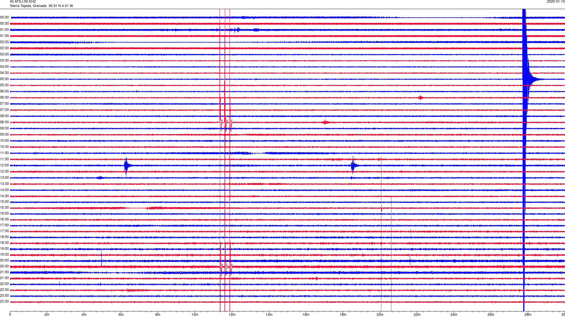Click the blue event near 18m on 12:00 trace
The width and height of the screenshot is (565, 317).
(354, 166)
